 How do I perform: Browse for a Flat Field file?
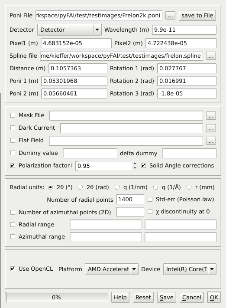211,141
